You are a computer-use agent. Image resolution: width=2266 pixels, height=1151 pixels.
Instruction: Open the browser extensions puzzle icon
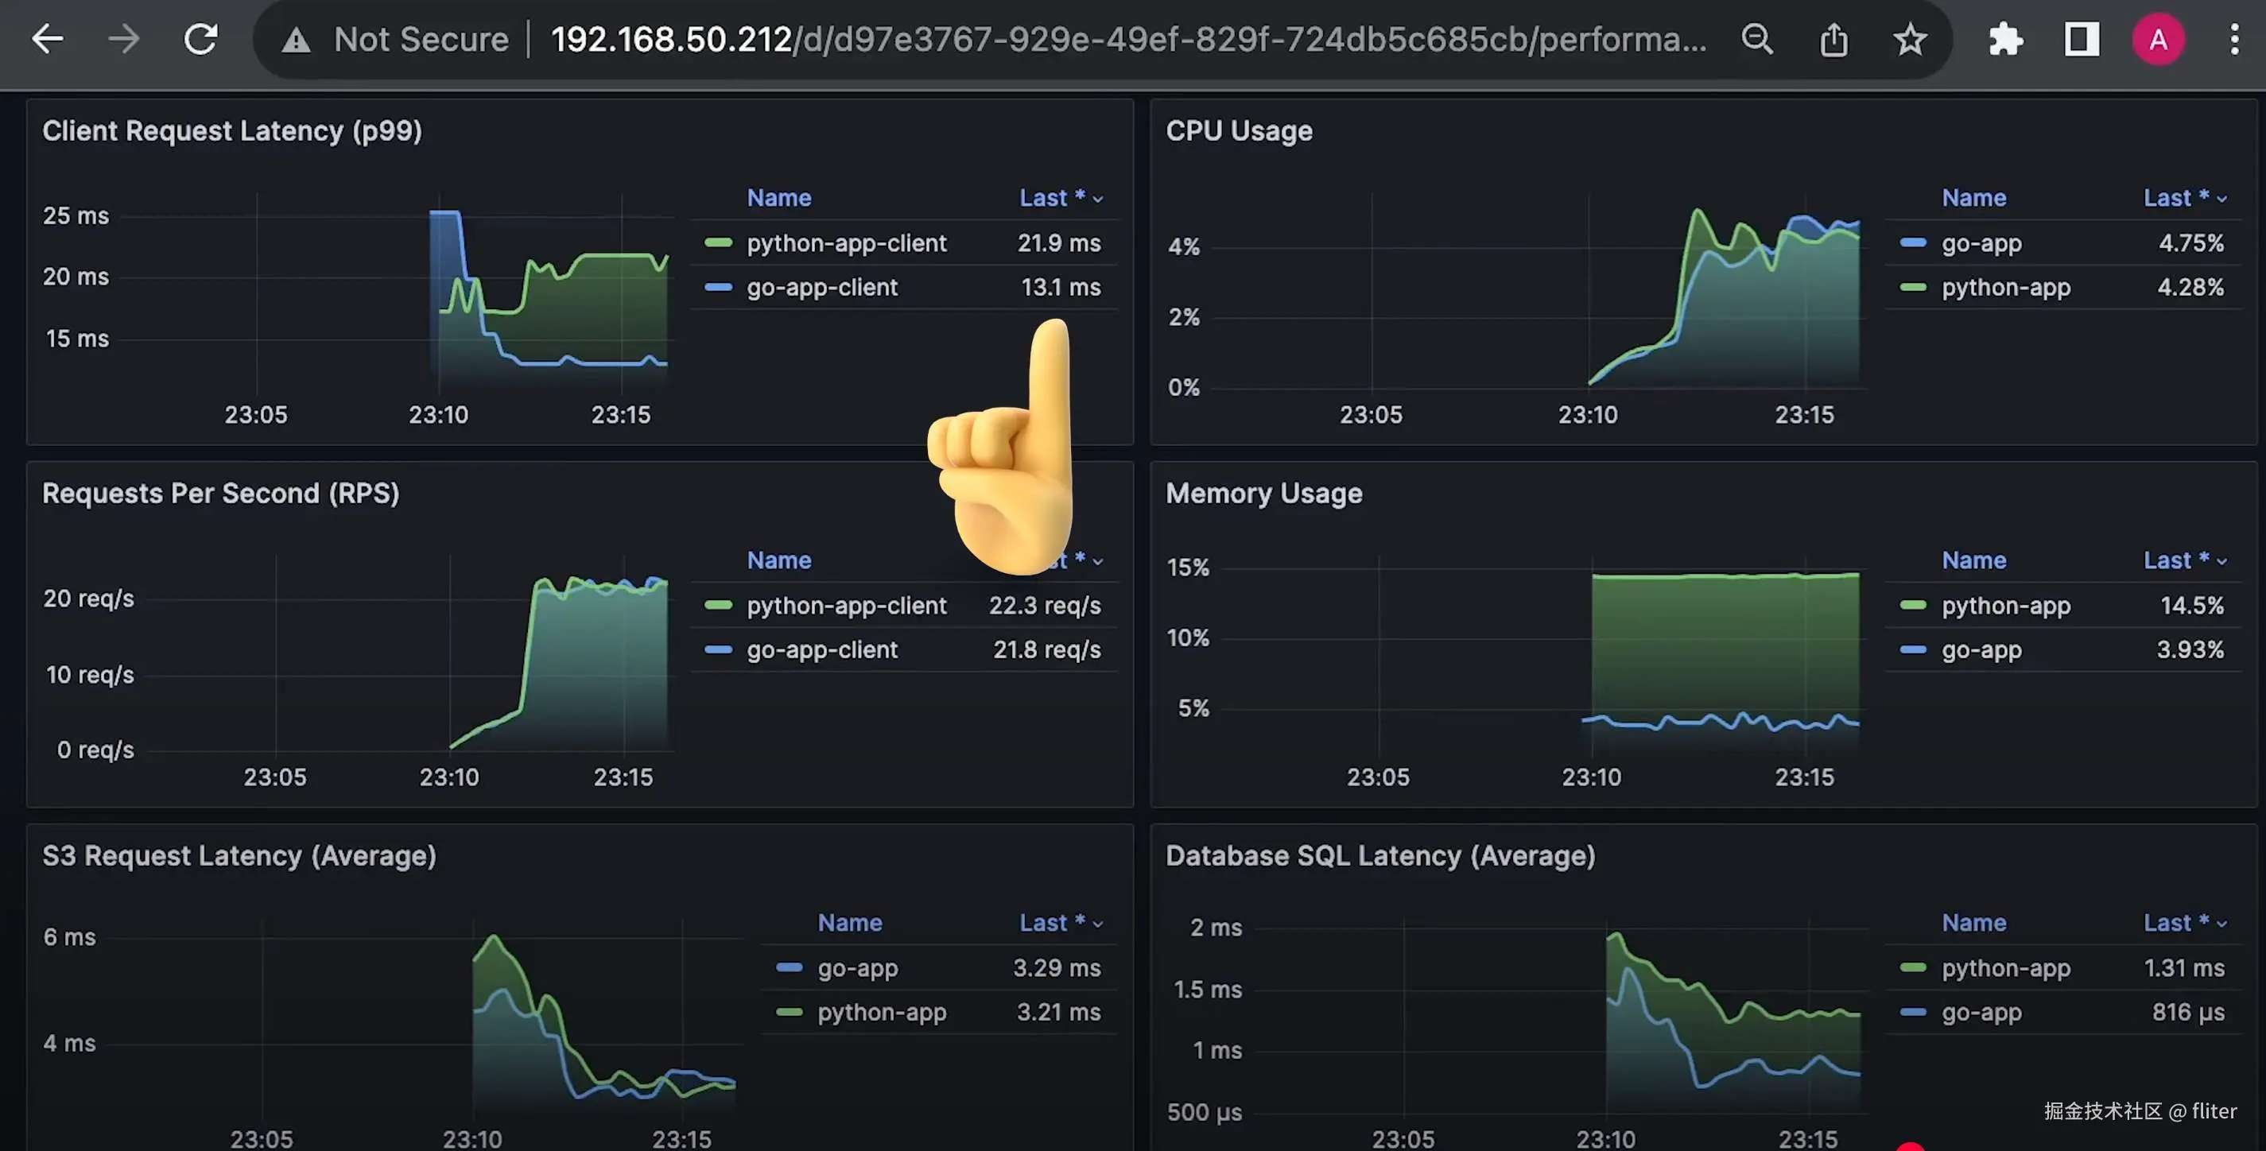coord(2006,40)
